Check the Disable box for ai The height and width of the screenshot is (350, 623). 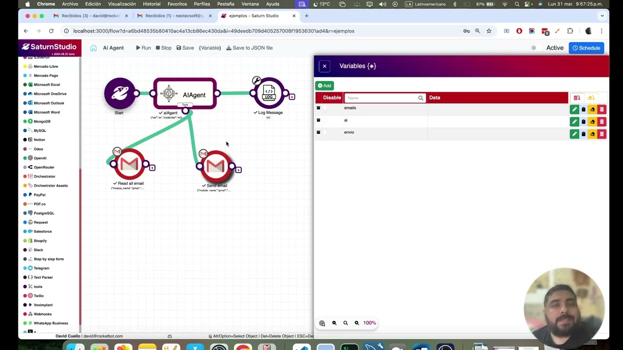click(x=326, y=120)
